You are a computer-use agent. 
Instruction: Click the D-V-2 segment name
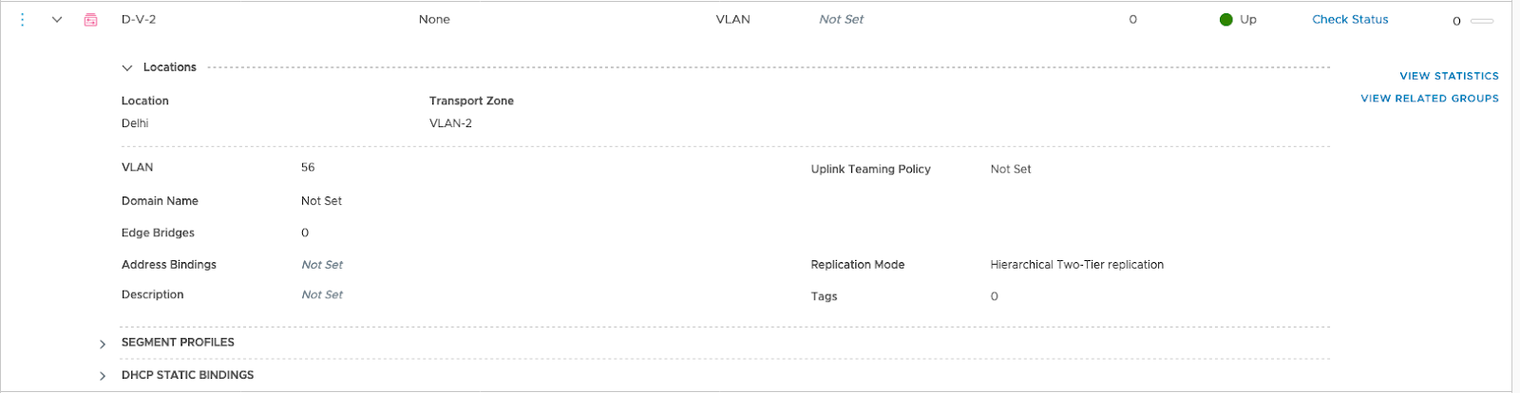139,19
